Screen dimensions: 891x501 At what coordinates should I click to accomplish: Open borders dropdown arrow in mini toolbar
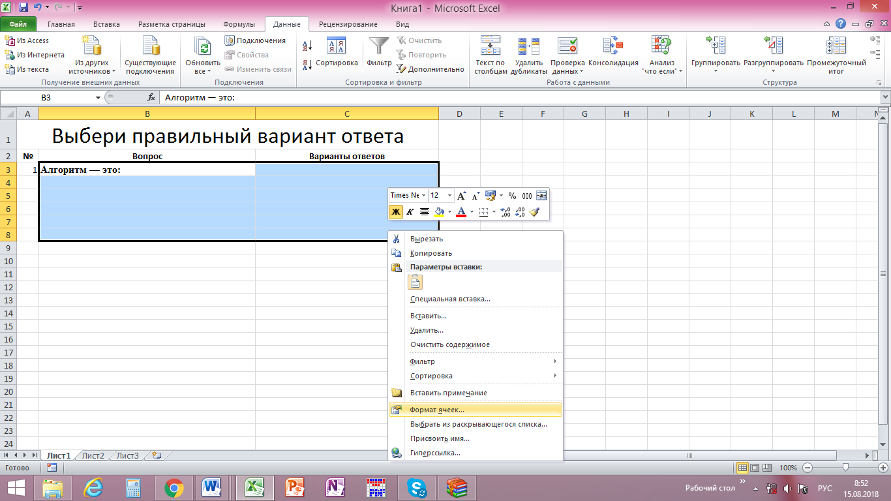494,211
